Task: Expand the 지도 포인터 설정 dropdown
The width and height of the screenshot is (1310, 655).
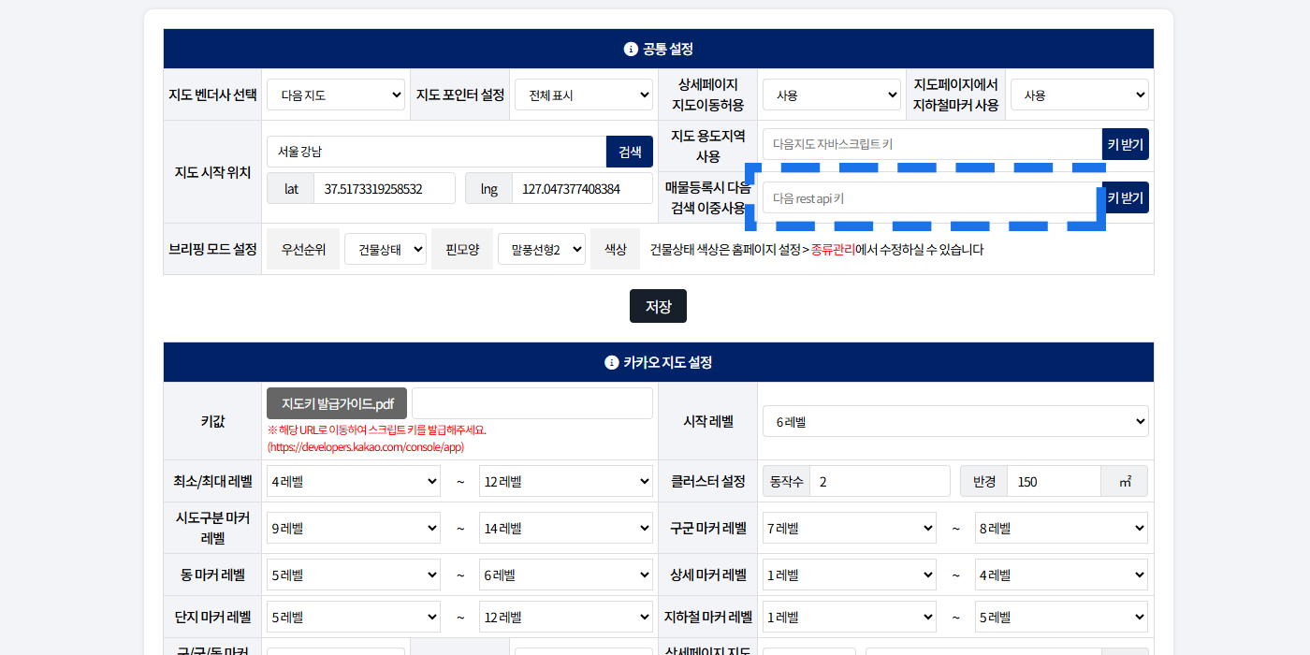Action: [583, 95]
